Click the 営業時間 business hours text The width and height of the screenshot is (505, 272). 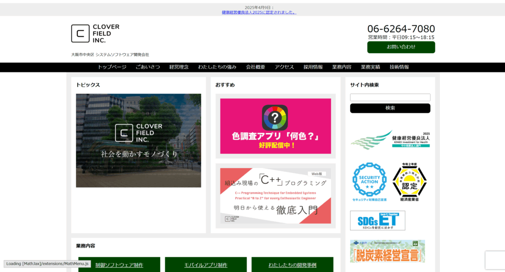click(401, 37)
